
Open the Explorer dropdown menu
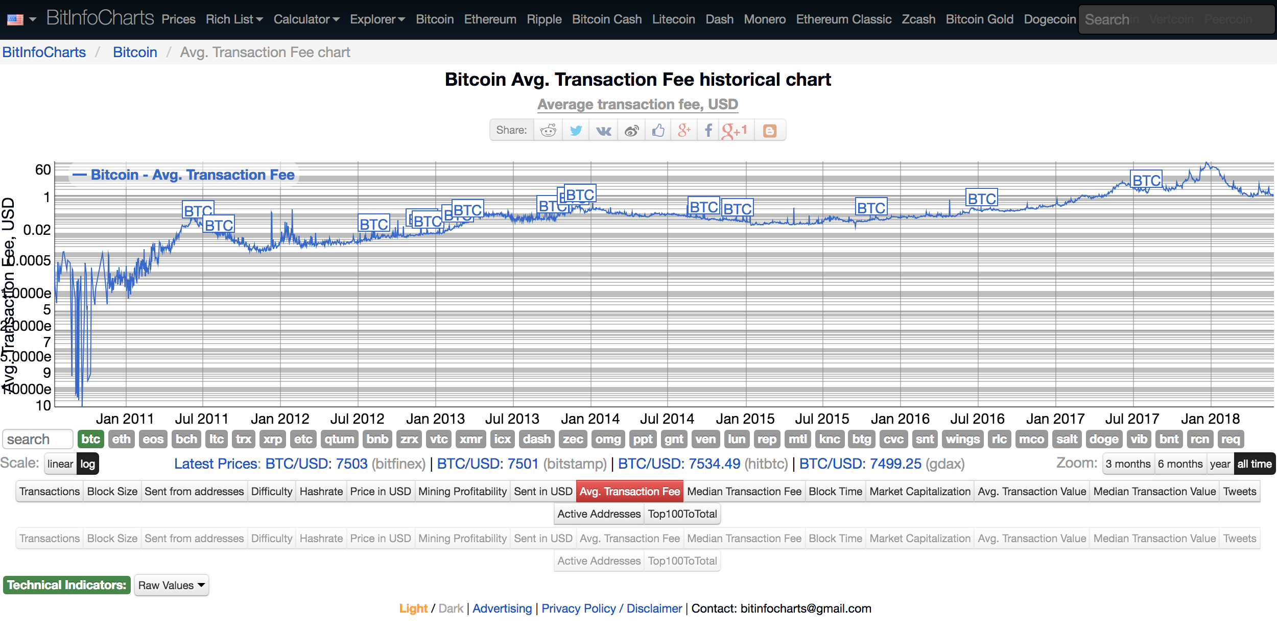point(377,19)
